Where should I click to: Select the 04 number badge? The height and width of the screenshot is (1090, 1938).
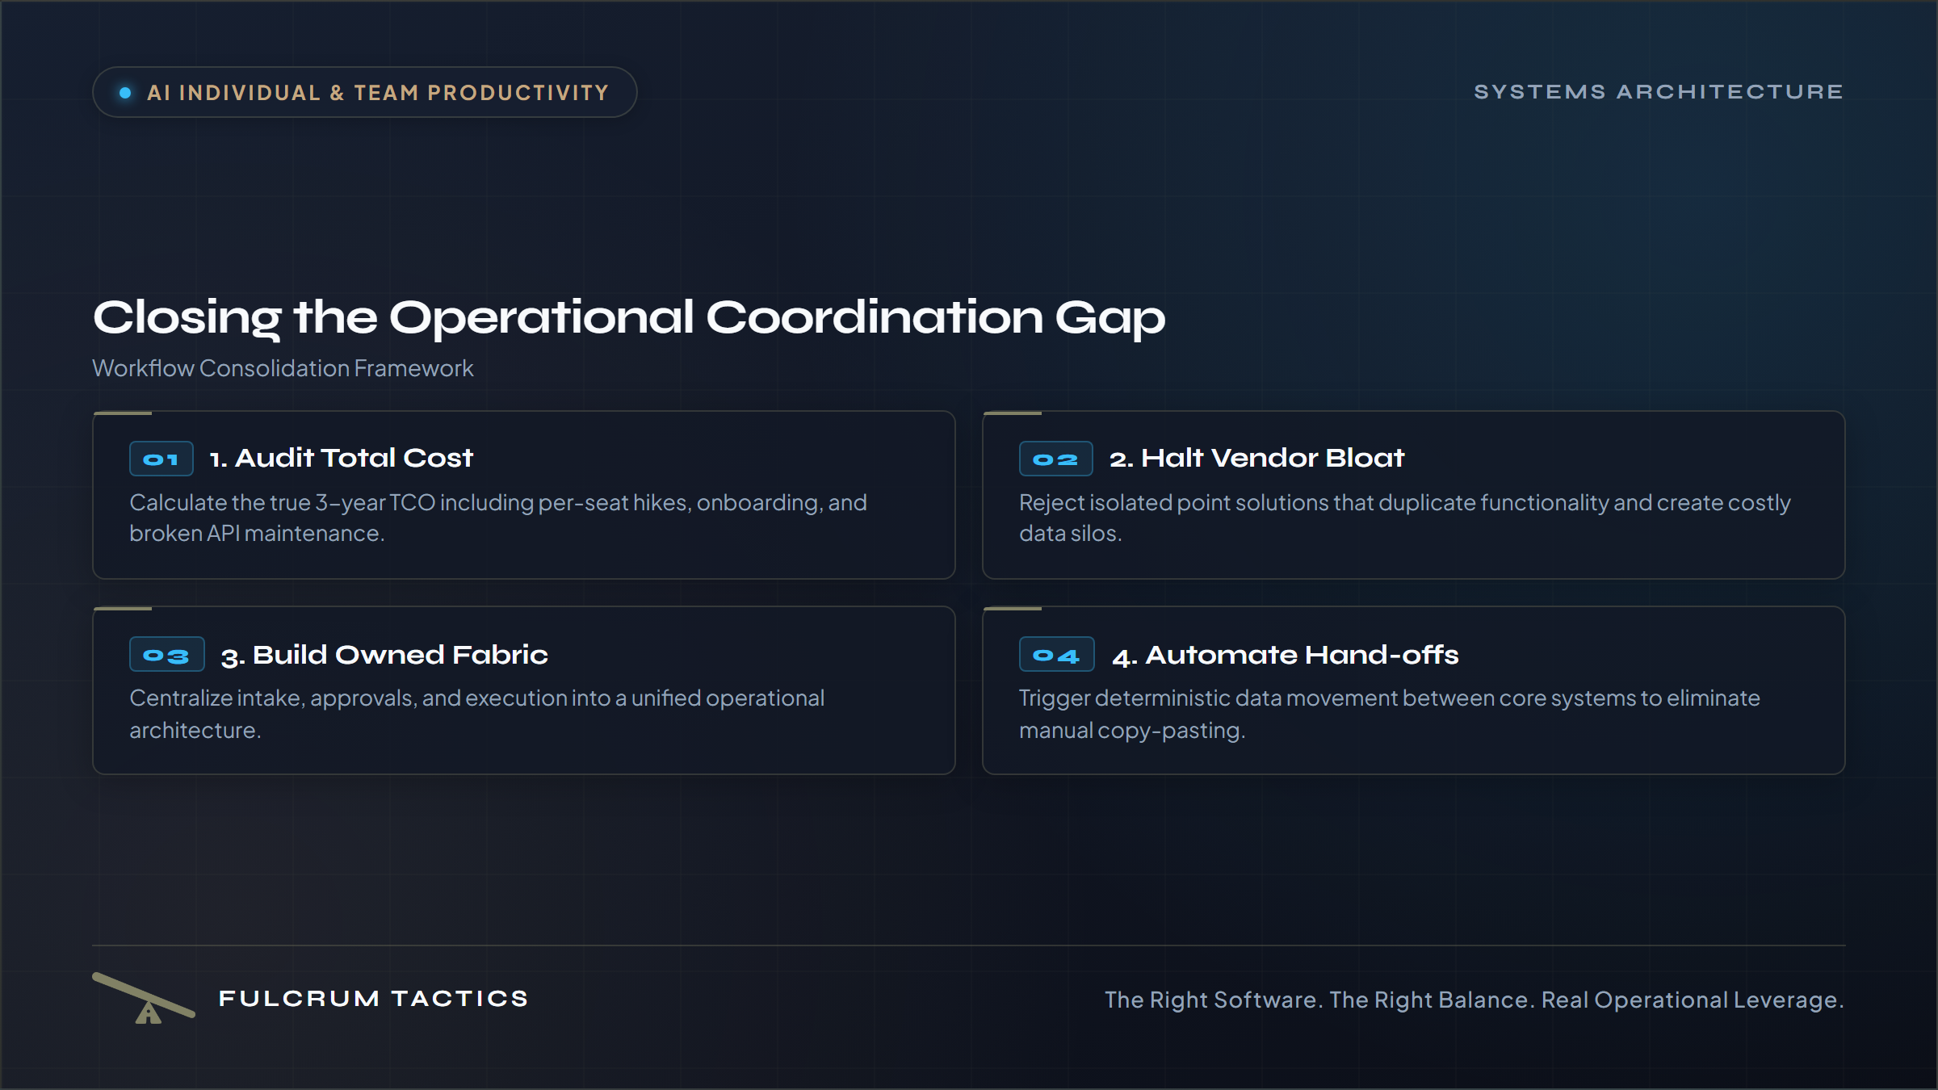click(x=1056, y=654)
